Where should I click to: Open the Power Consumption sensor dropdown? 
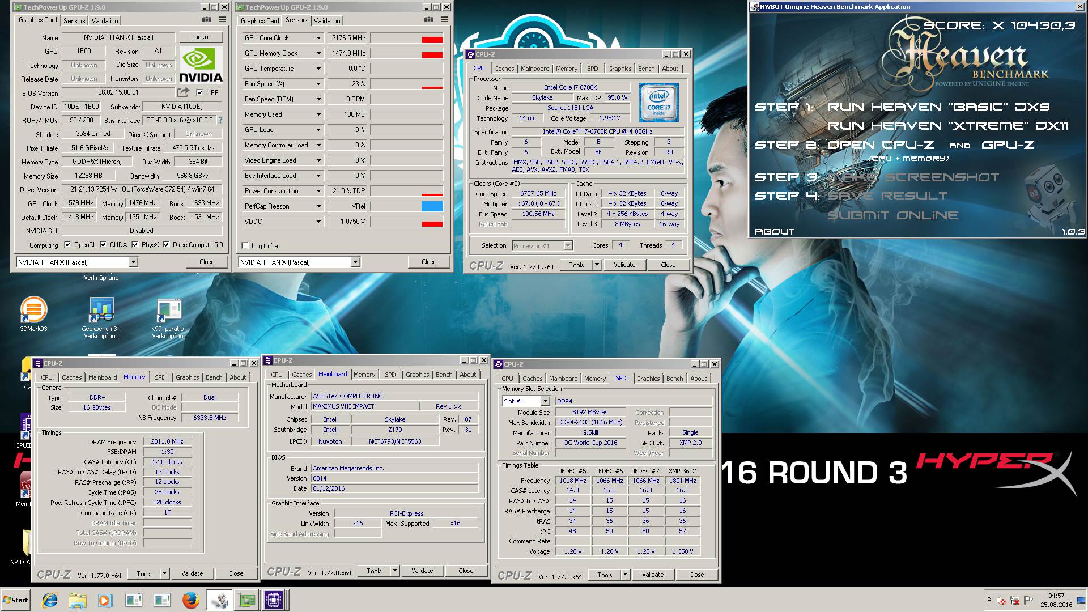(x=318, y=191)
